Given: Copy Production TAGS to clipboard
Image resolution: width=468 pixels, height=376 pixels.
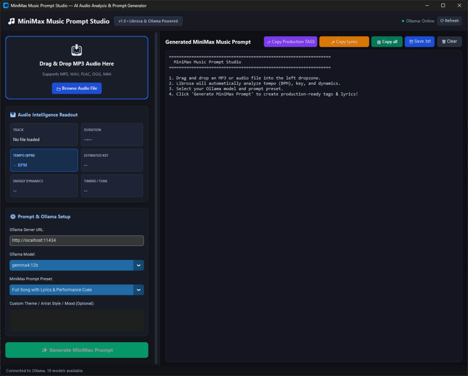Looking at the screenshot, I should point(291,42).
